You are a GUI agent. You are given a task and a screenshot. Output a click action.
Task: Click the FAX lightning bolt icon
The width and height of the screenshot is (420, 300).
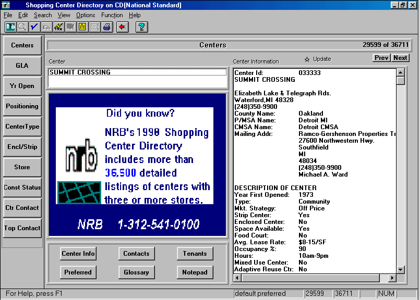pyautogui.click(x=58, y=27)
